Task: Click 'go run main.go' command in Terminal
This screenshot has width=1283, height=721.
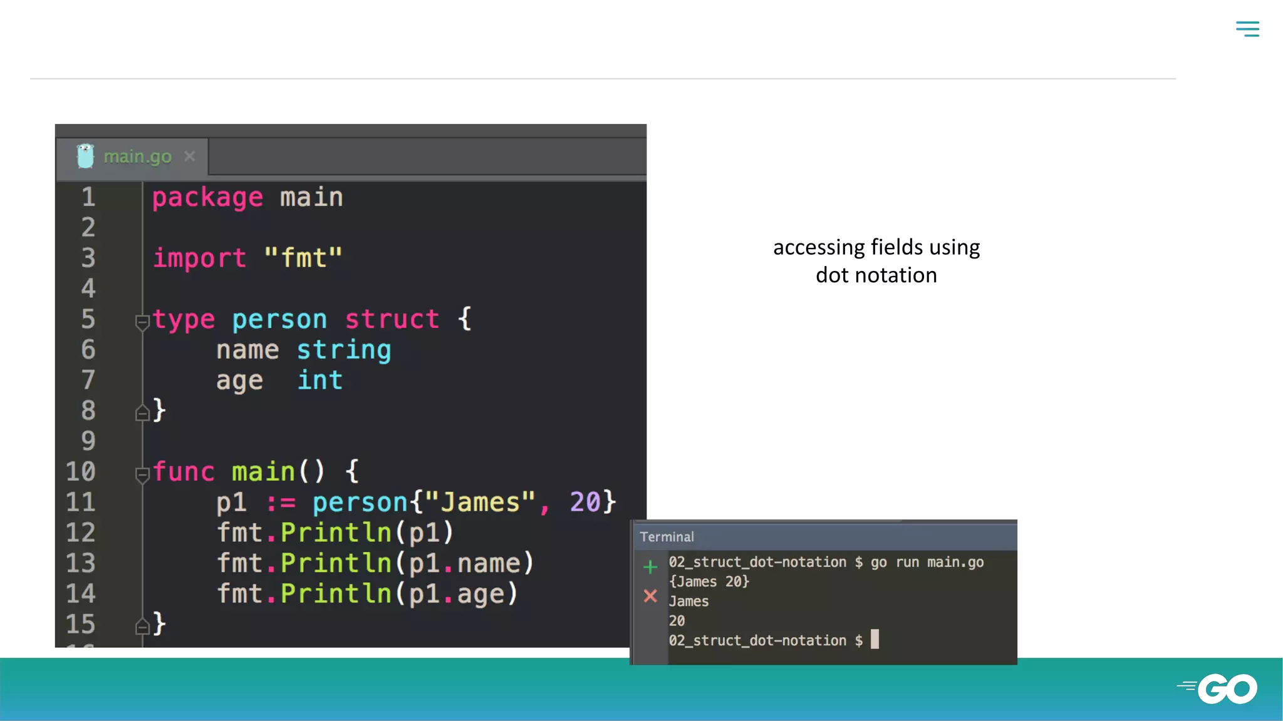Action: (927, 562)
